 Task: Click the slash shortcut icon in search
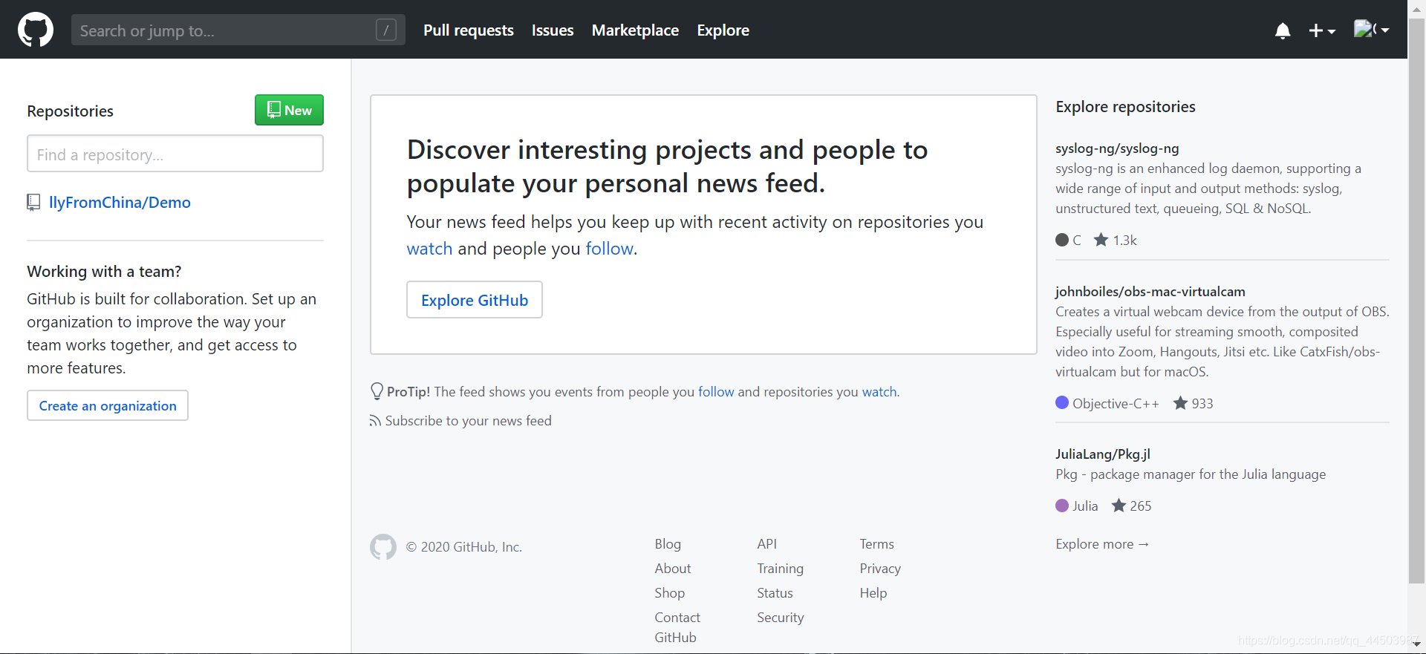coord(386,30)
